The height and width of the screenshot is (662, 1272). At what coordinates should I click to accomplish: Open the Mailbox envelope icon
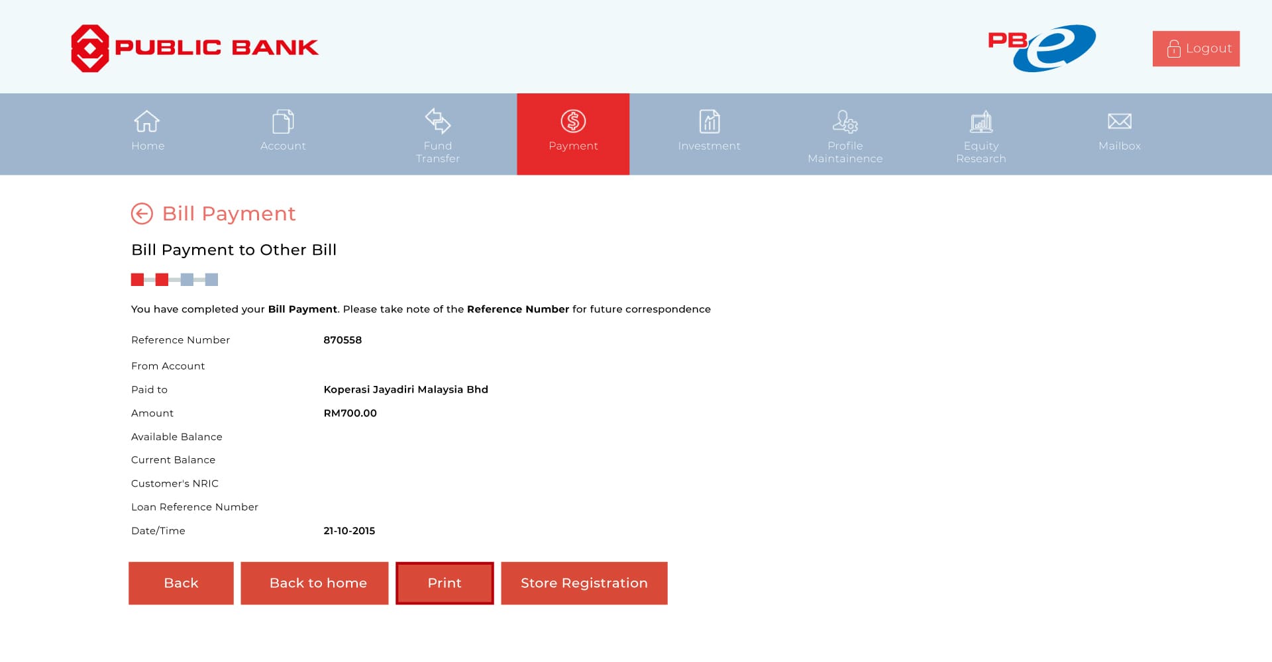tap(1118, 121)
